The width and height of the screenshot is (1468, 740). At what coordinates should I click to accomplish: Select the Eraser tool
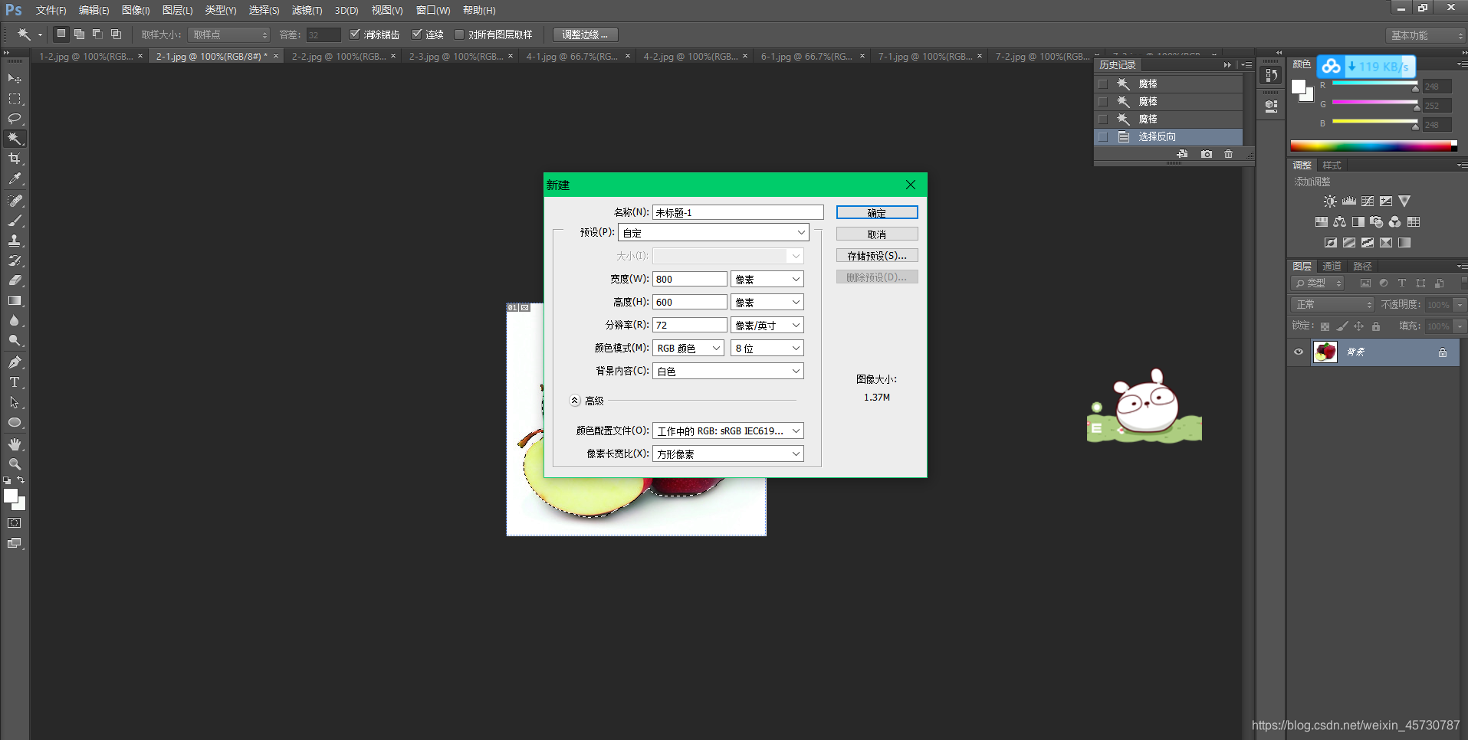click(x=15, y=280)
